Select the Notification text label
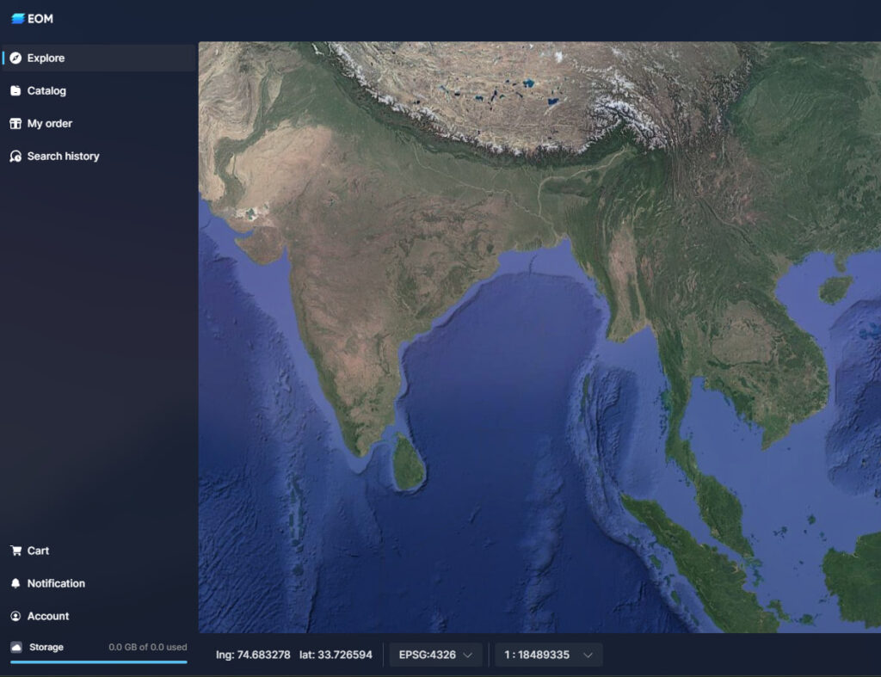The image size is (881, 677). [56, 583]
